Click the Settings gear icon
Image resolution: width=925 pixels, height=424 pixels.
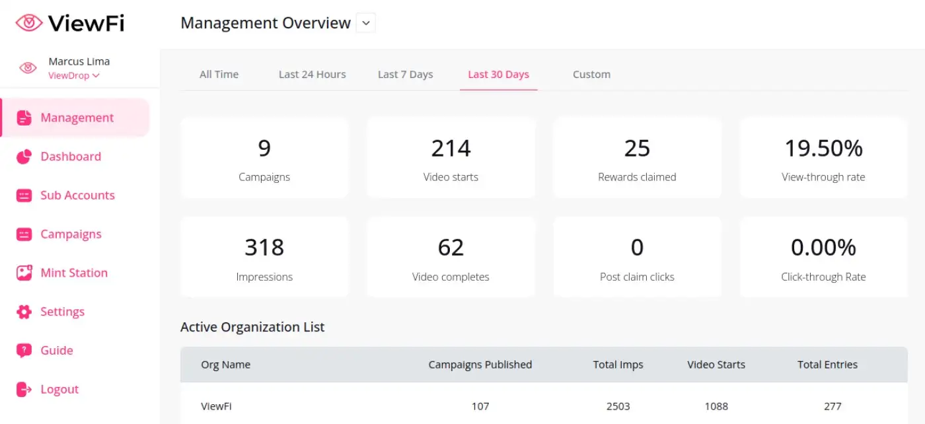[x=24, y=312]
